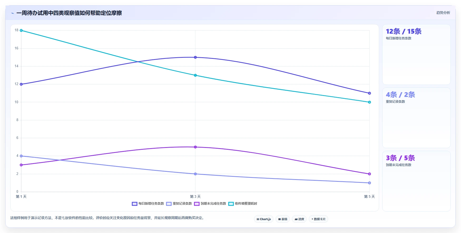Open the 趋势分析 label in the header
This screenshot has height=233, width=461.
(443, 13)
